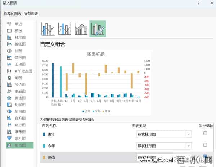The image size is (216, 167).
Task: Click the 自定义组合 heading
Action: [53, 44]
